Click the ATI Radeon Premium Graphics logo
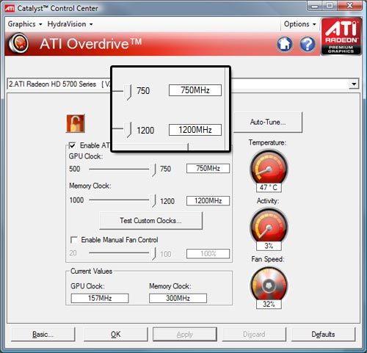Screen dimensions: 367x353 [x=341, y=36]
